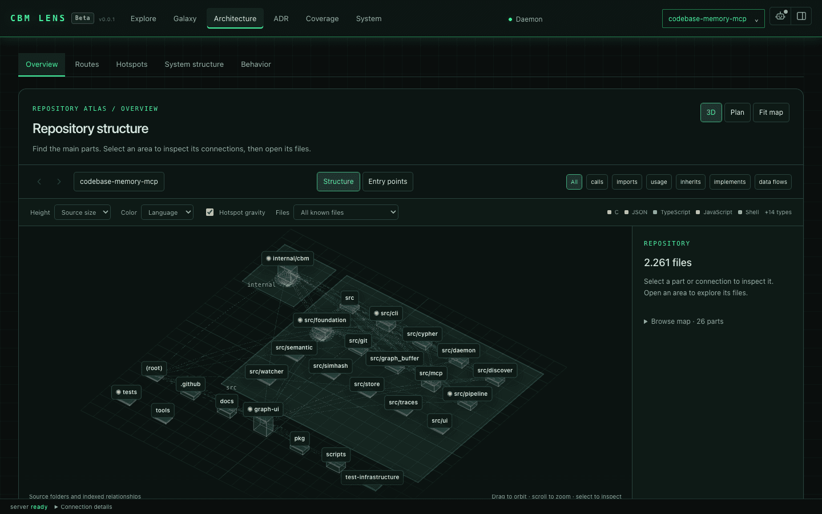Viewport: 822px width, 514px height.
Task: Click the Fit map button
Action: point(771,113)
